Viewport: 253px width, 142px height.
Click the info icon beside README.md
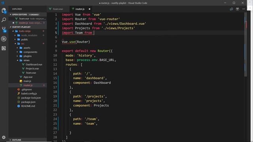pos(19,106)
